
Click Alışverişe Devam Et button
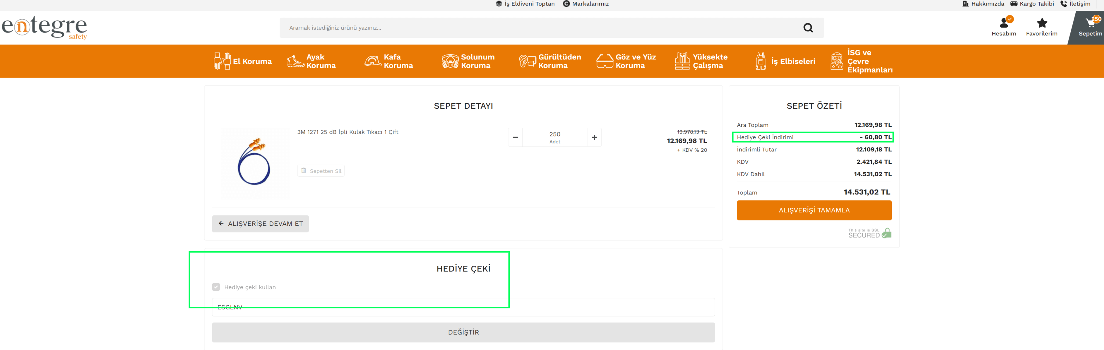point(260,224)
